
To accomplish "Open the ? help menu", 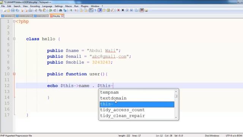I will 102,6.
